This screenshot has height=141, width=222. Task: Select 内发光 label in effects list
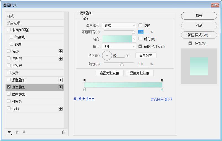(17, 66)
